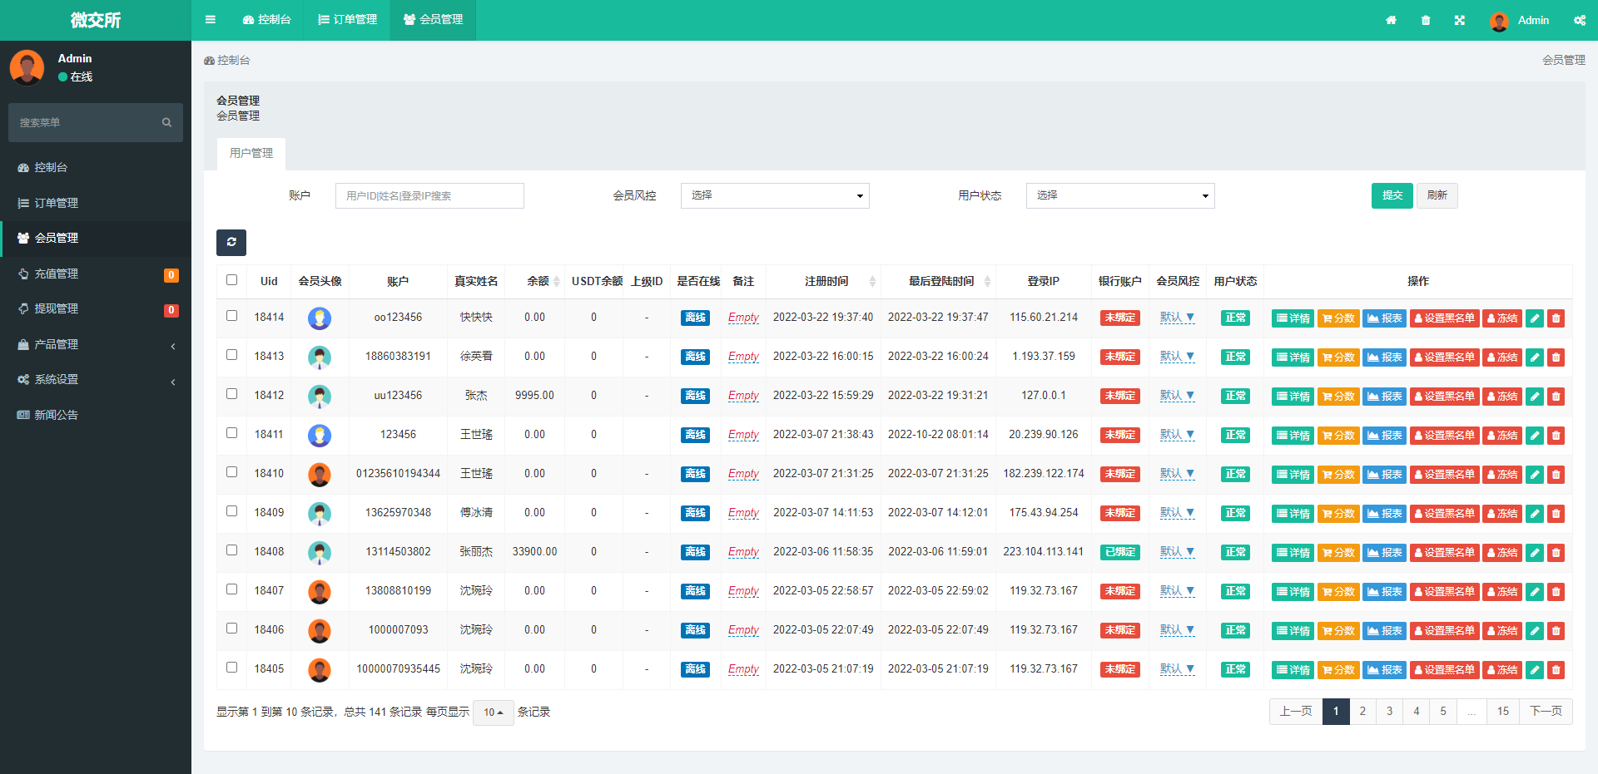Click the blue refresh icon above the member table
The image size is (1598, 774).
pyautogui.click(x=231, y=243)
